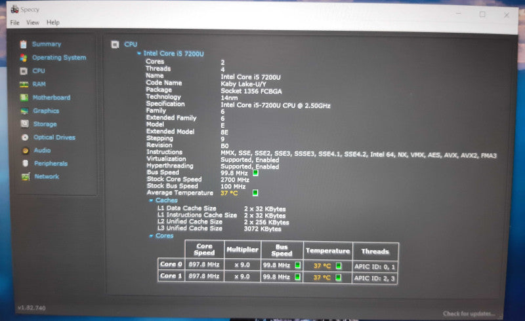Open the Network section label

pyautogui.click(x=47, y=177)
